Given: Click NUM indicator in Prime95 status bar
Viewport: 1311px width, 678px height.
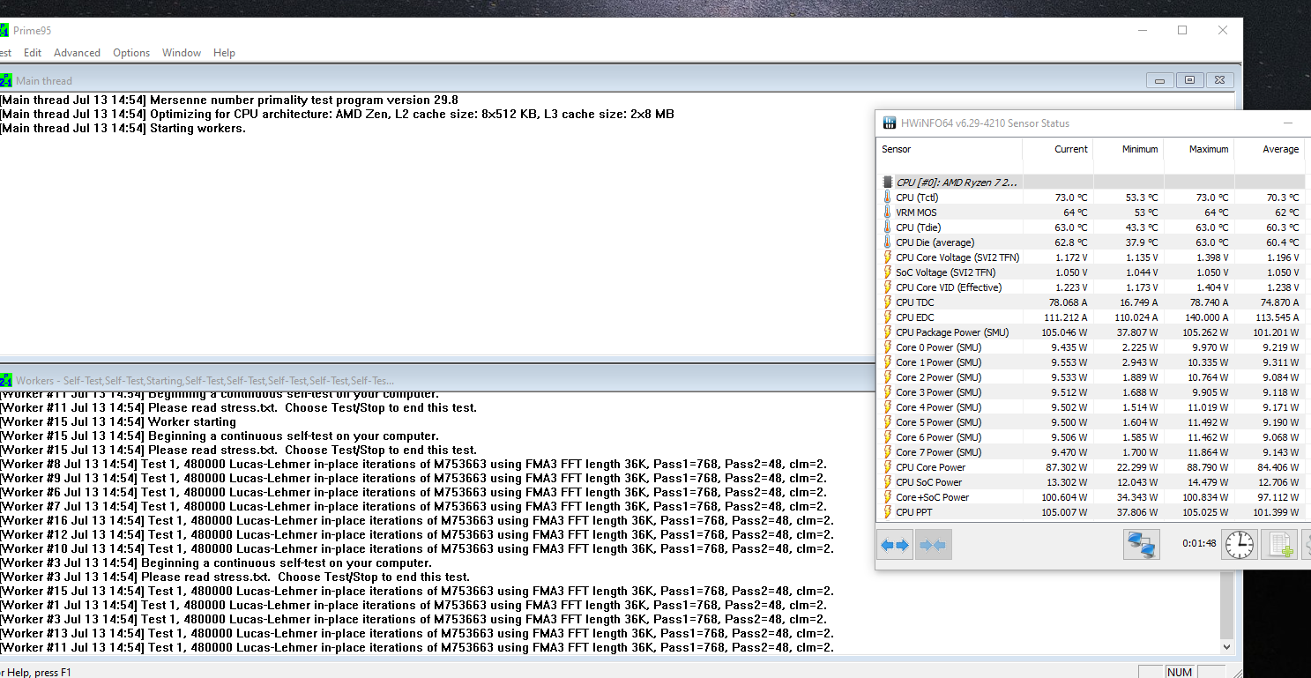Looking at the screenshot, I should coord(1179,672).
